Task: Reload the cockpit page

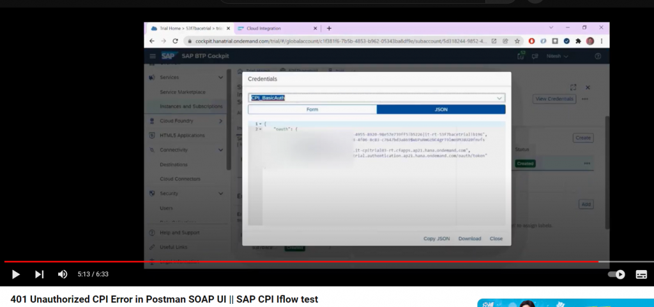Action: [175, 41]
